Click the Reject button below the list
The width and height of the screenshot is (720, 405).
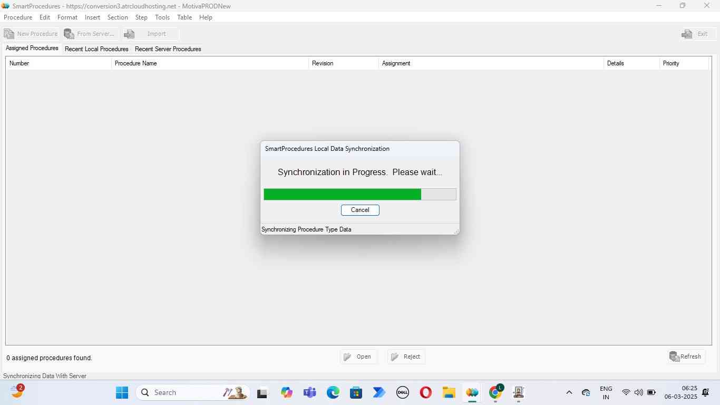click(406, 357)
